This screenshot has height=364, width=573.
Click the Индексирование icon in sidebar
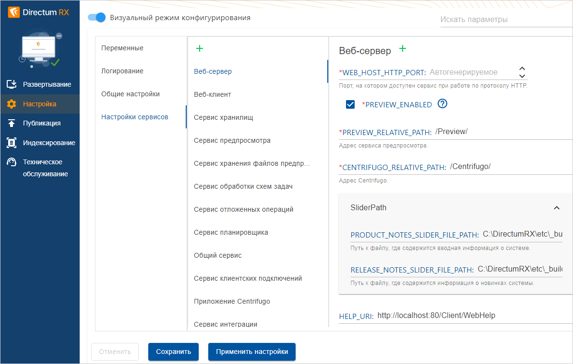pyautogui.click(x=12, y=143)
